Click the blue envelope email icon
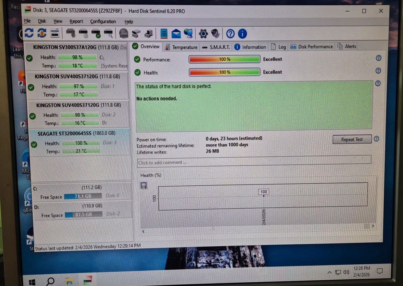Viewport: 403px width, 286px height. point(176,34)
